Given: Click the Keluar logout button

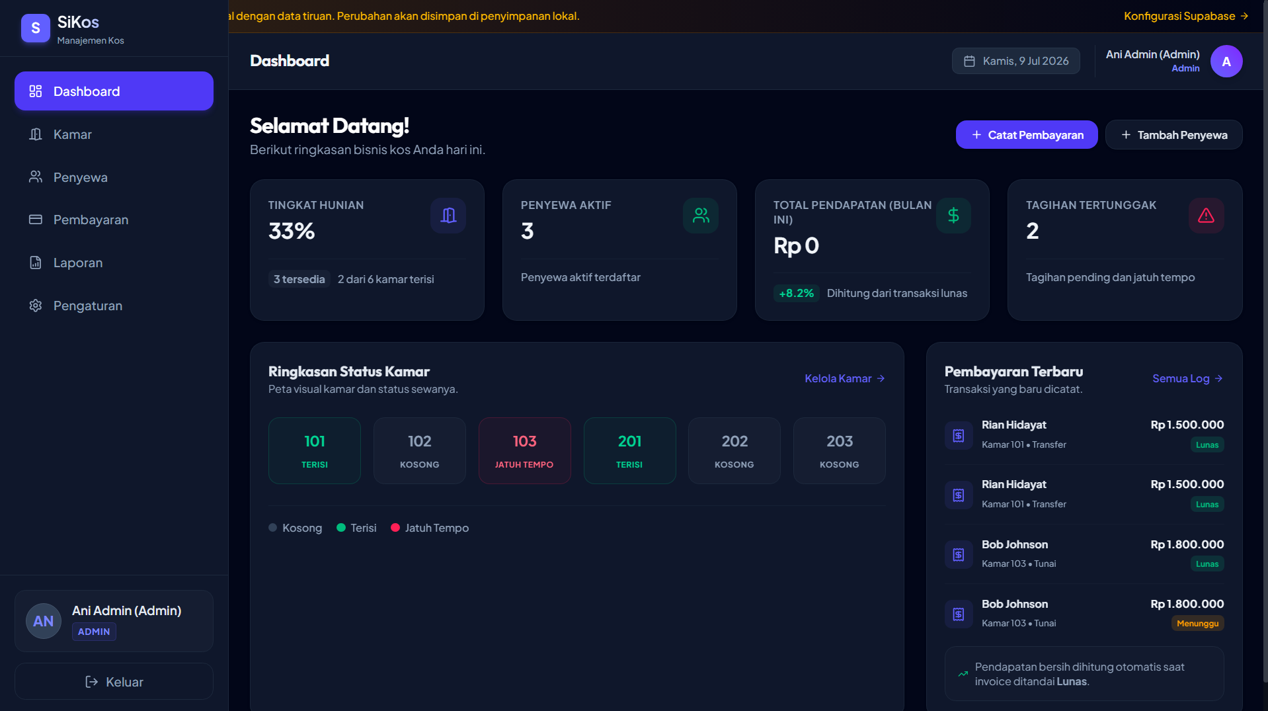Looking at the screenshot, I should (x=114, y=682).
